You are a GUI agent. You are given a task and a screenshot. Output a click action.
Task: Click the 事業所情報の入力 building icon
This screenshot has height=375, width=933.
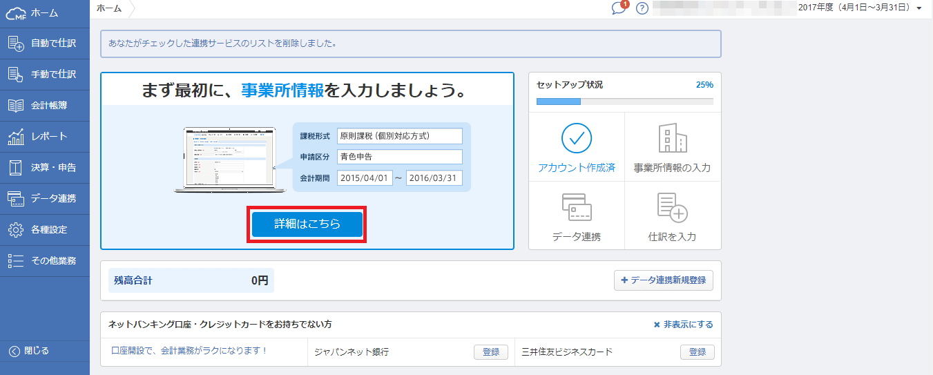click(x=672, y=139)
